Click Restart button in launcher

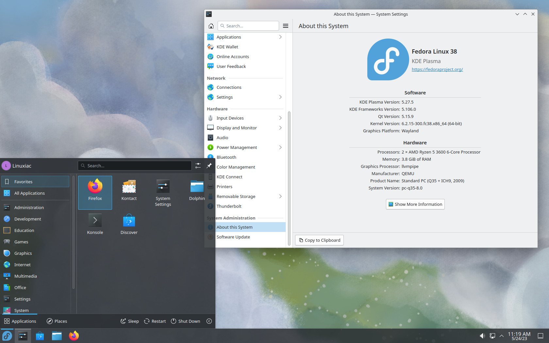tap(155, 321)
